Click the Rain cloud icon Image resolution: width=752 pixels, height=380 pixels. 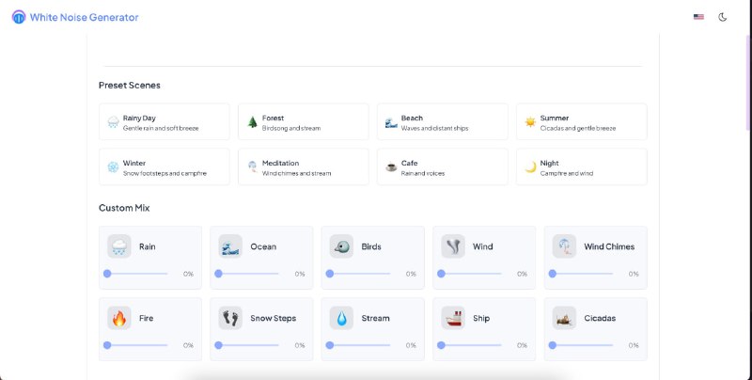119,246
